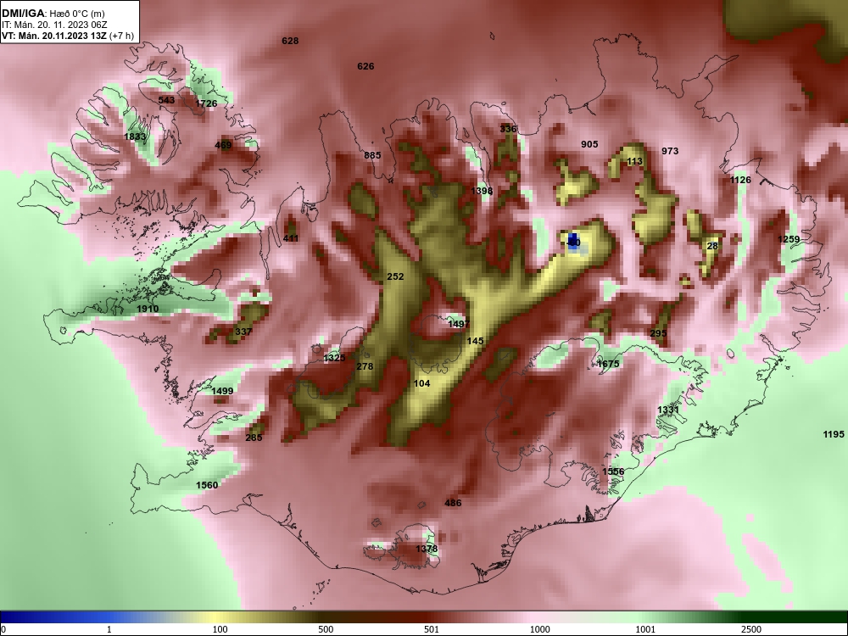Select the glacier value 1497
This screenshot has height=636, width=848.
(x=459, y=324)
